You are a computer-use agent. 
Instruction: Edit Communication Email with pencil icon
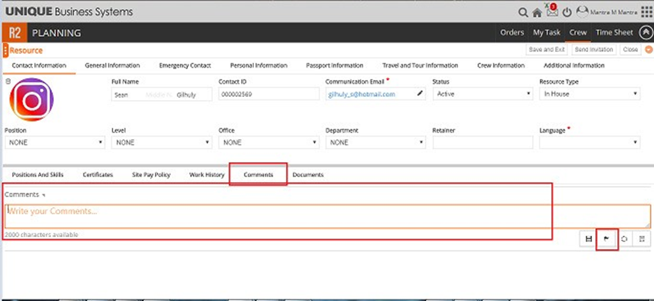[x=420, y=94]
